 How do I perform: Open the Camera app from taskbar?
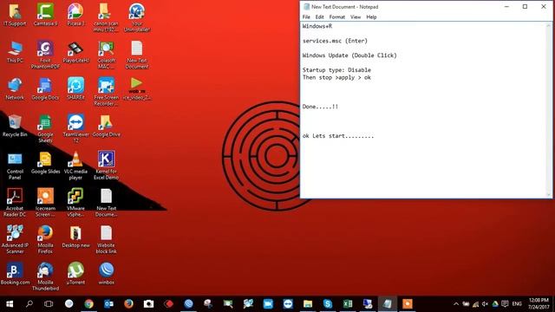(x=148, y=304)
